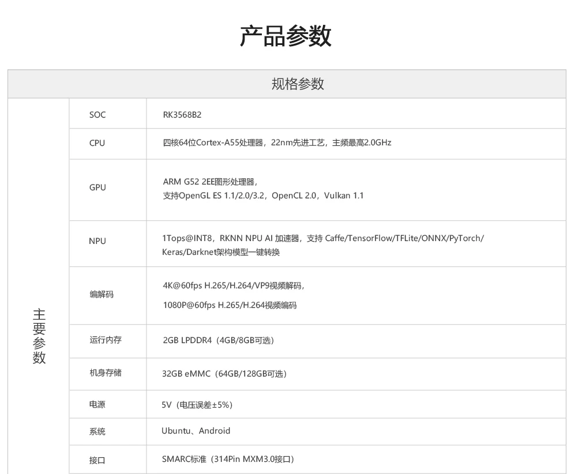Image resolution: width=571 pixels, height=474 pixels.
Task: Click the 4K@60fps video decoding line
Action: point(233,285)
